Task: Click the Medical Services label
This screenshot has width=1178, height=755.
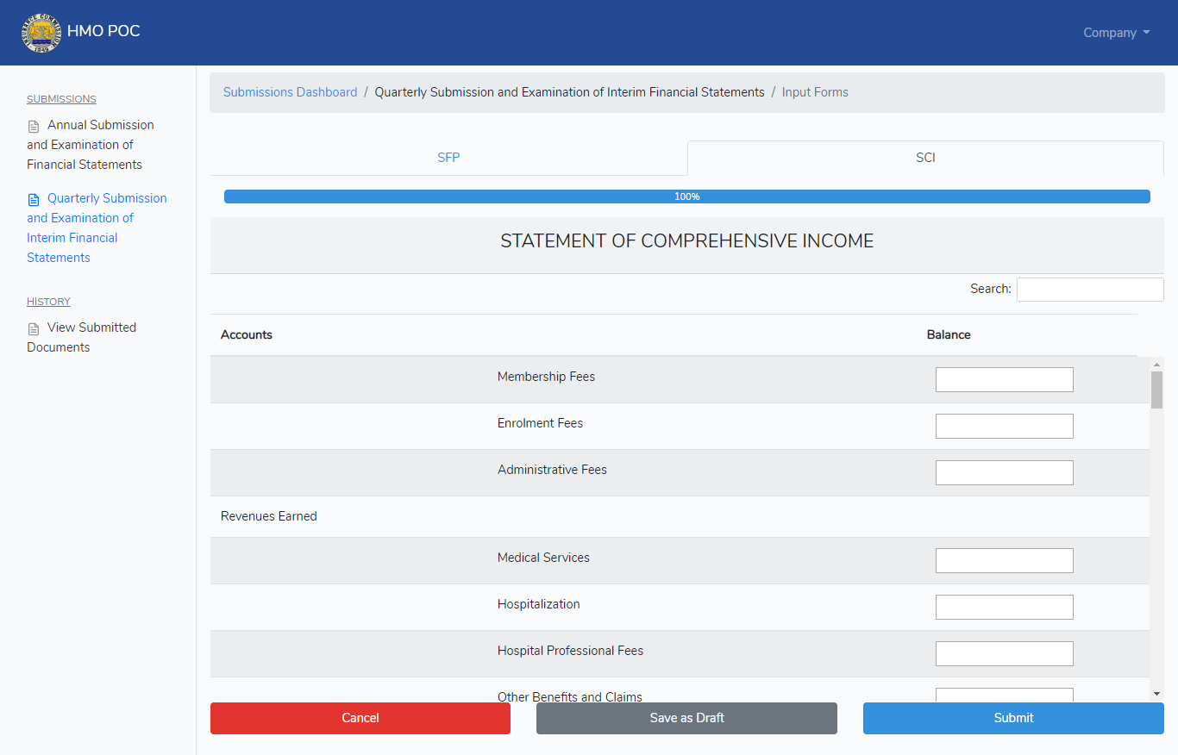Action: [x=543, y=558]
